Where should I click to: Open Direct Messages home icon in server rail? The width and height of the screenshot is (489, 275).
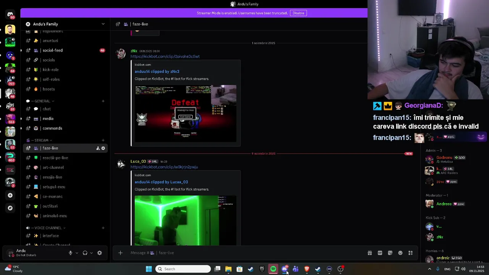[10, 14]
